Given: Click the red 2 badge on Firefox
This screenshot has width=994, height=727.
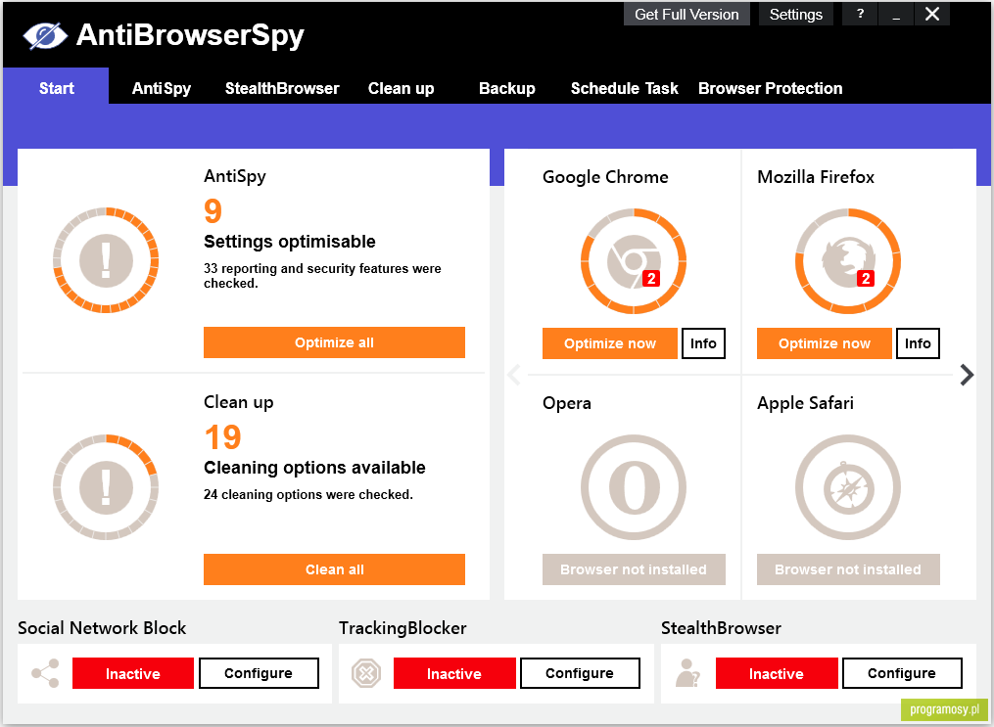Looking at the screenshot, I should click(x=866, y=278).
